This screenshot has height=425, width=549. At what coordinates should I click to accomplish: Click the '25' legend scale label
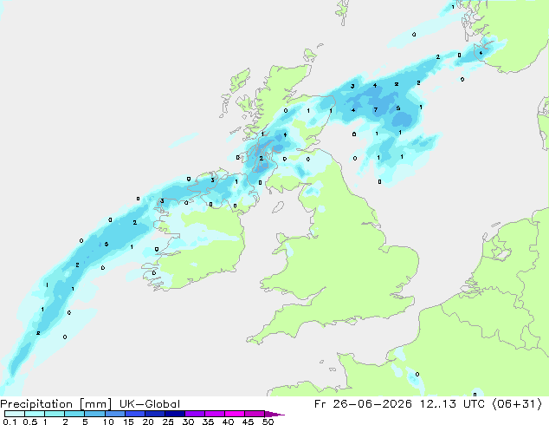click(x=168, y=422)
